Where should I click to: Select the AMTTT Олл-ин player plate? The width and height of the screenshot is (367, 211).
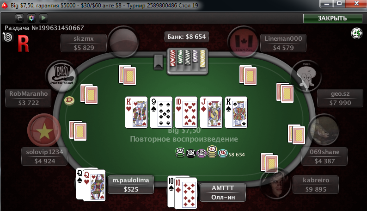coord(223,192)
